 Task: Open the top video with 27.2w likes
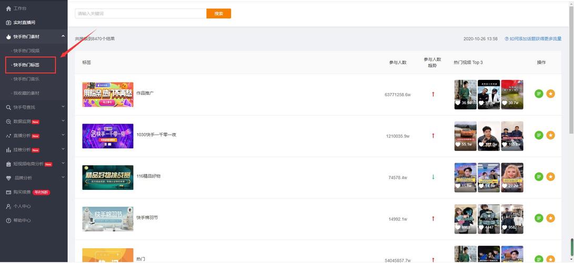[512, 177]
